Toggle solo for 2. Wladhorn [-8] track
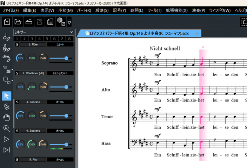The width and height of the screenshot is (247, 168). pos(17,73)
